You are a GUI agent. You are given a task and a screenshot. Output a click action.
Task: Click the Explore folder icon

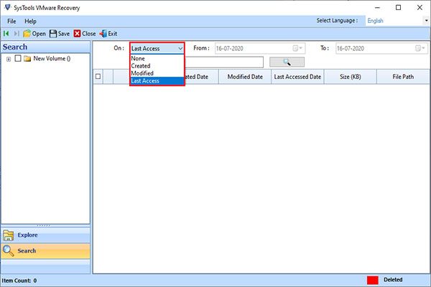[x=8, y=235]
